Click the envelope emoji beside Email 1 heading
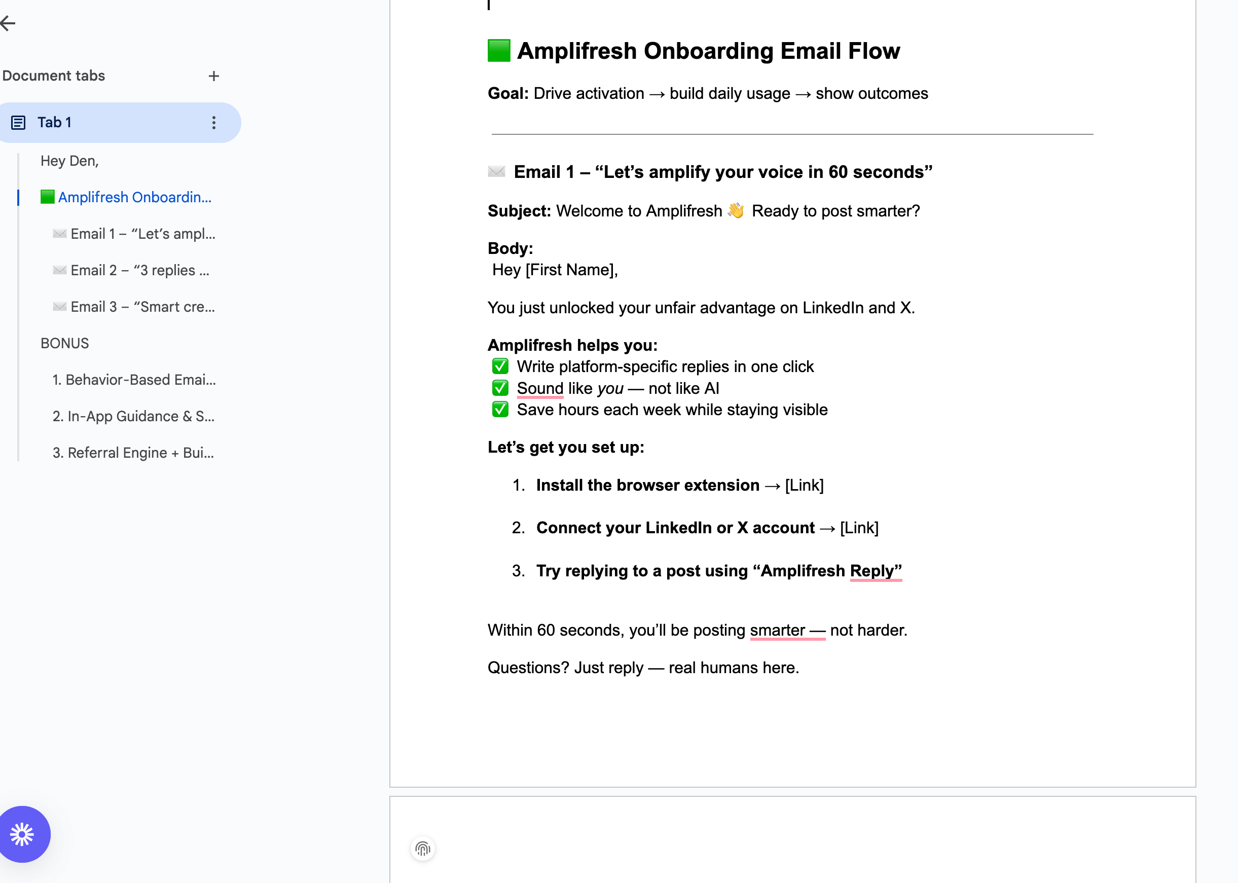Viewport: 1238px width, 883px height. coord(496,172)
